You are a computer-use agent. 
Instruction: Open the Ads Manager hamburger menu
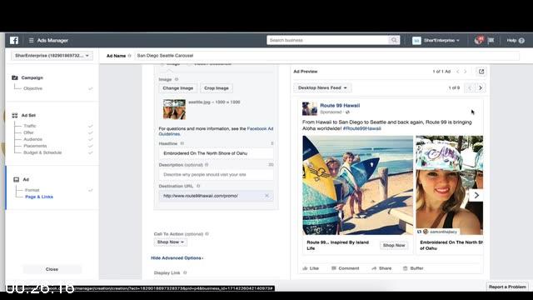[32, 40]
